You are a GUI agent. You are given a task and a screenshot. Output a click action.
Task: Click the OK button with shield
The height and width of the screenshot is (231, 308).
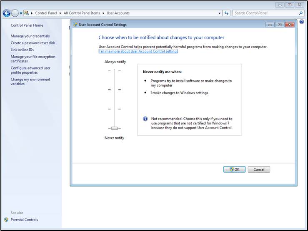click(234, 169)
